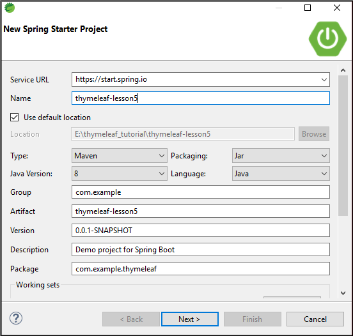
Task: Click the Packaging: label
Action: coord(189,156)
